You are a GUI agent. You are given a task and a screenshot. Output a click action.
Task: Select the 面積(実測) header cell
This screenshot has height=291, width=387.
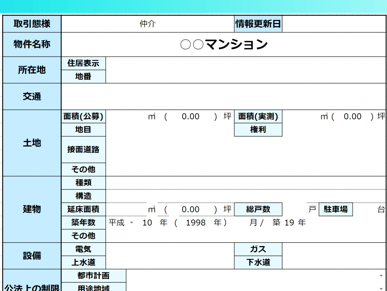point(258,116)
